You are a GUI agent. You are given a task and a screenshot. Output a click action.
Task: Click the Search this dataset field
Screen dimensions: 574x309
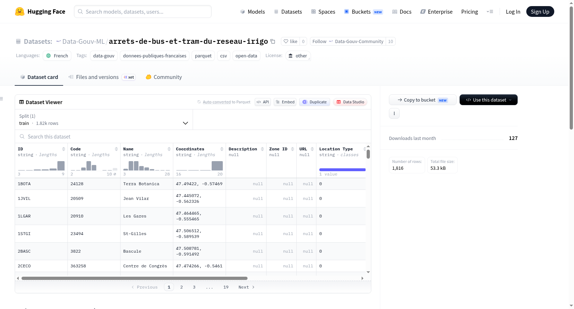(193, 137)
